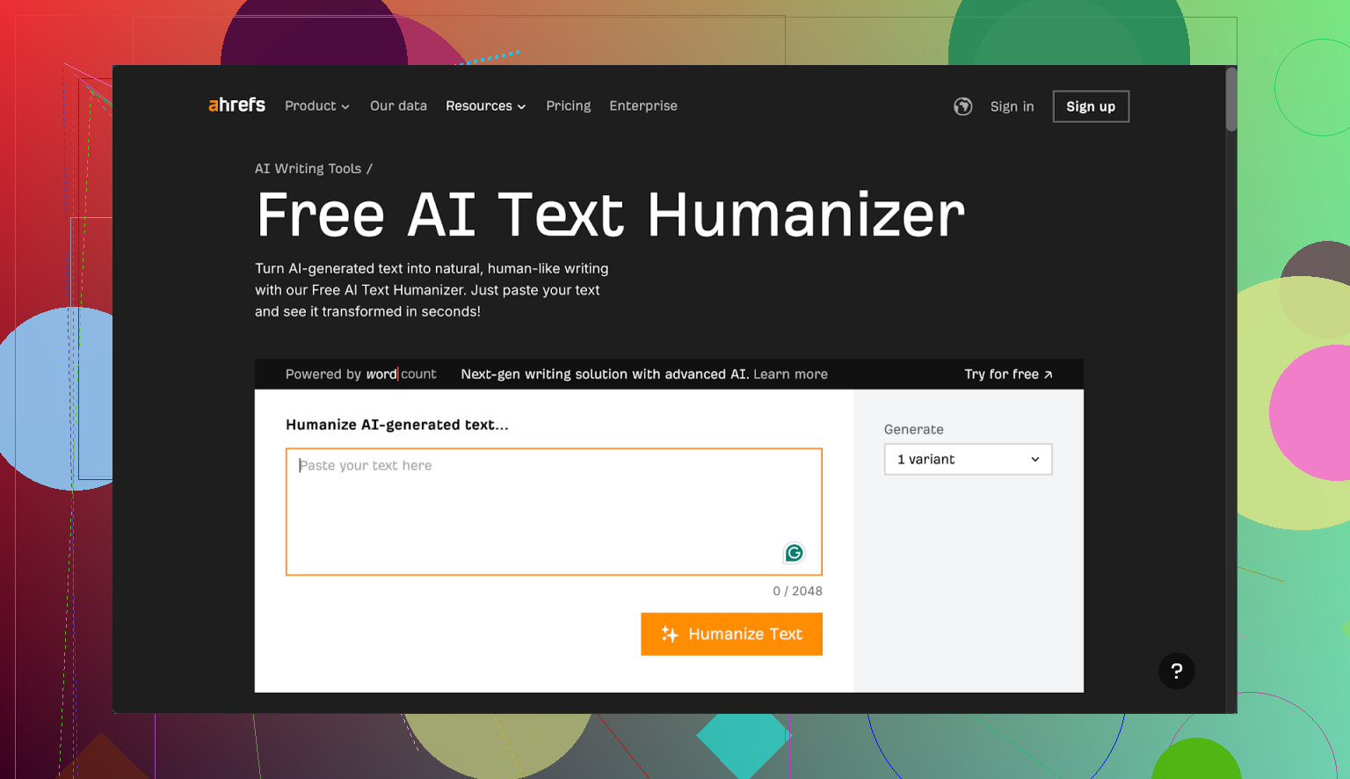The image size is (1350, 779).
Task: Open the AI Writing Tools breadcrumb
Action: 308,169
